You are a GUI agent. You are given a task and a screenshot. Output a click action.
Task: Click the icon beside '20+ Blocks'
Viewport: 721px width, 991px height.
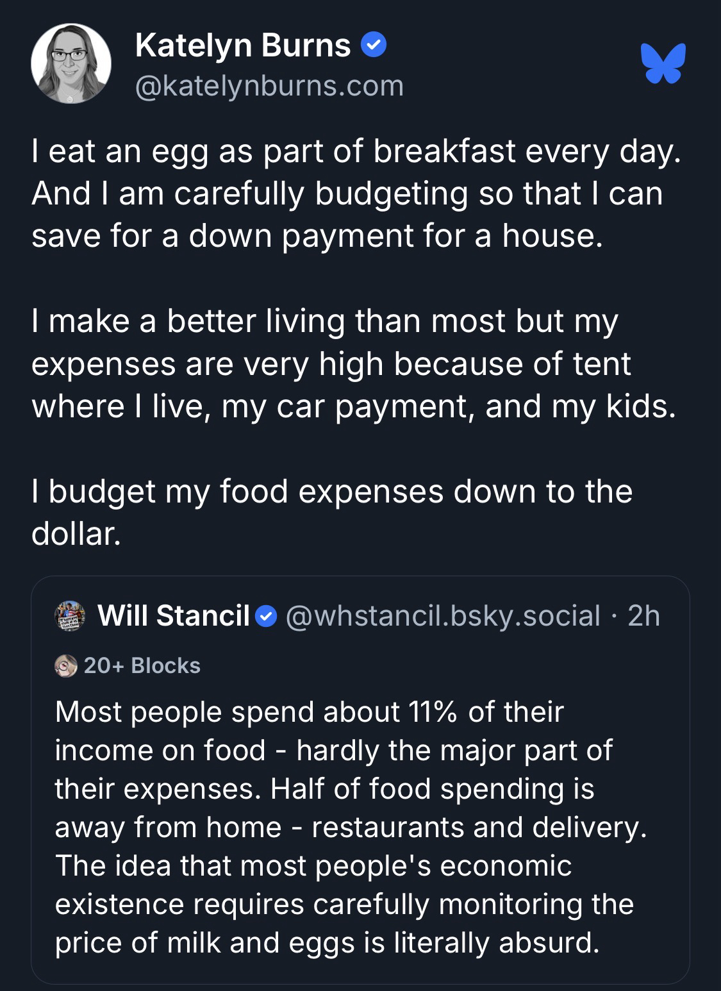tap(65, 666)
